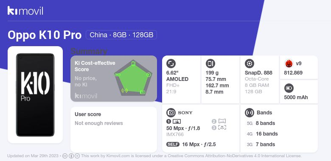Open the Creative Commons license text link
This screenshot has width=331, height=161.
pyautogui.click(x=191, y=156)
